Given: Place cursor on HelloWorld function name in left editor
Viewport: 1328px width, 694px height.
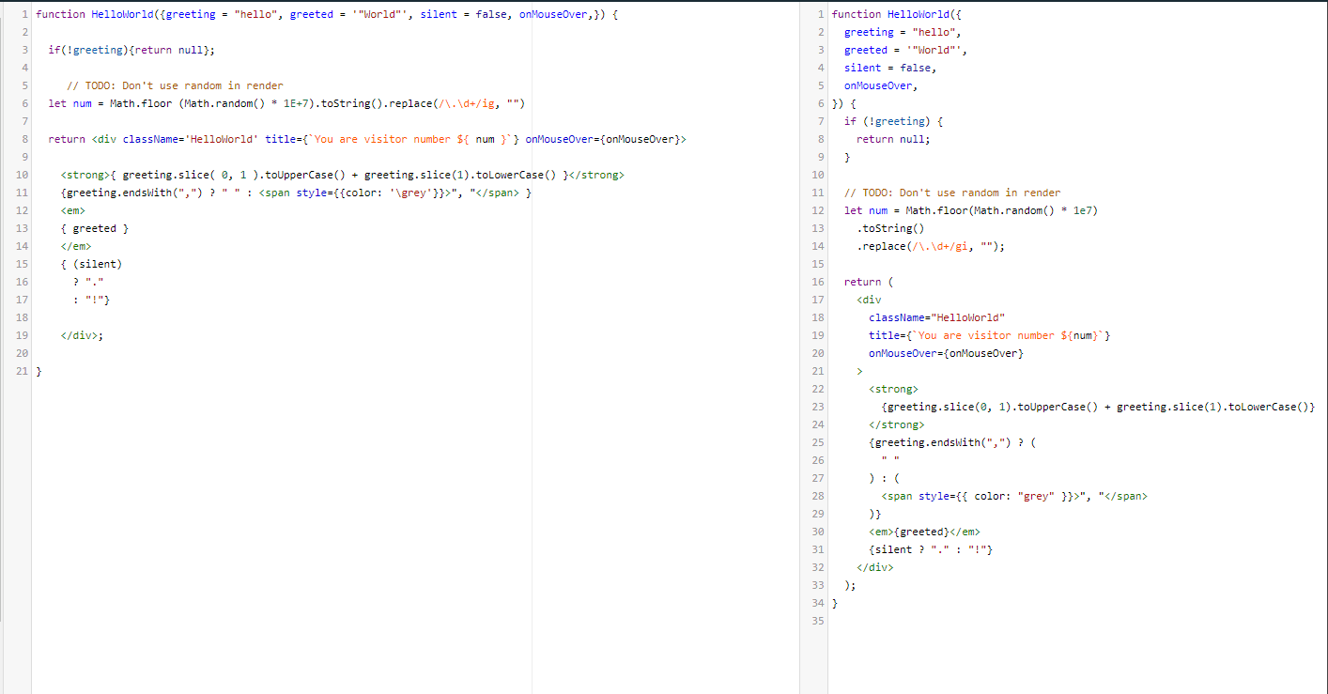Looking at the screenshot, I should point(122,15).
